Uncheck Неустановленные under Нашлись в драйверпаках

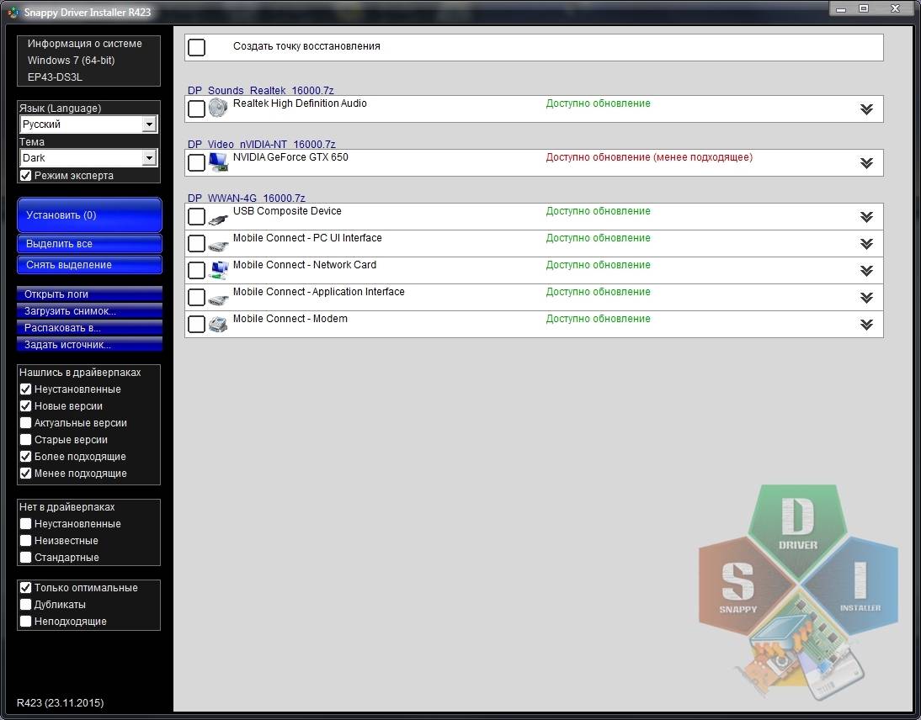[25, 389]
